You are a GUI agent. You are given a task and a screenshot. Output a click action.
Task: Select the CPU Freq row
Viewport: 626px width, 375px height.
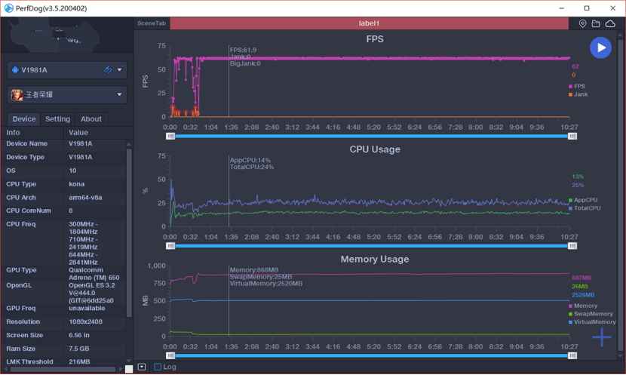pyautogui.click(x=63, y=243)
